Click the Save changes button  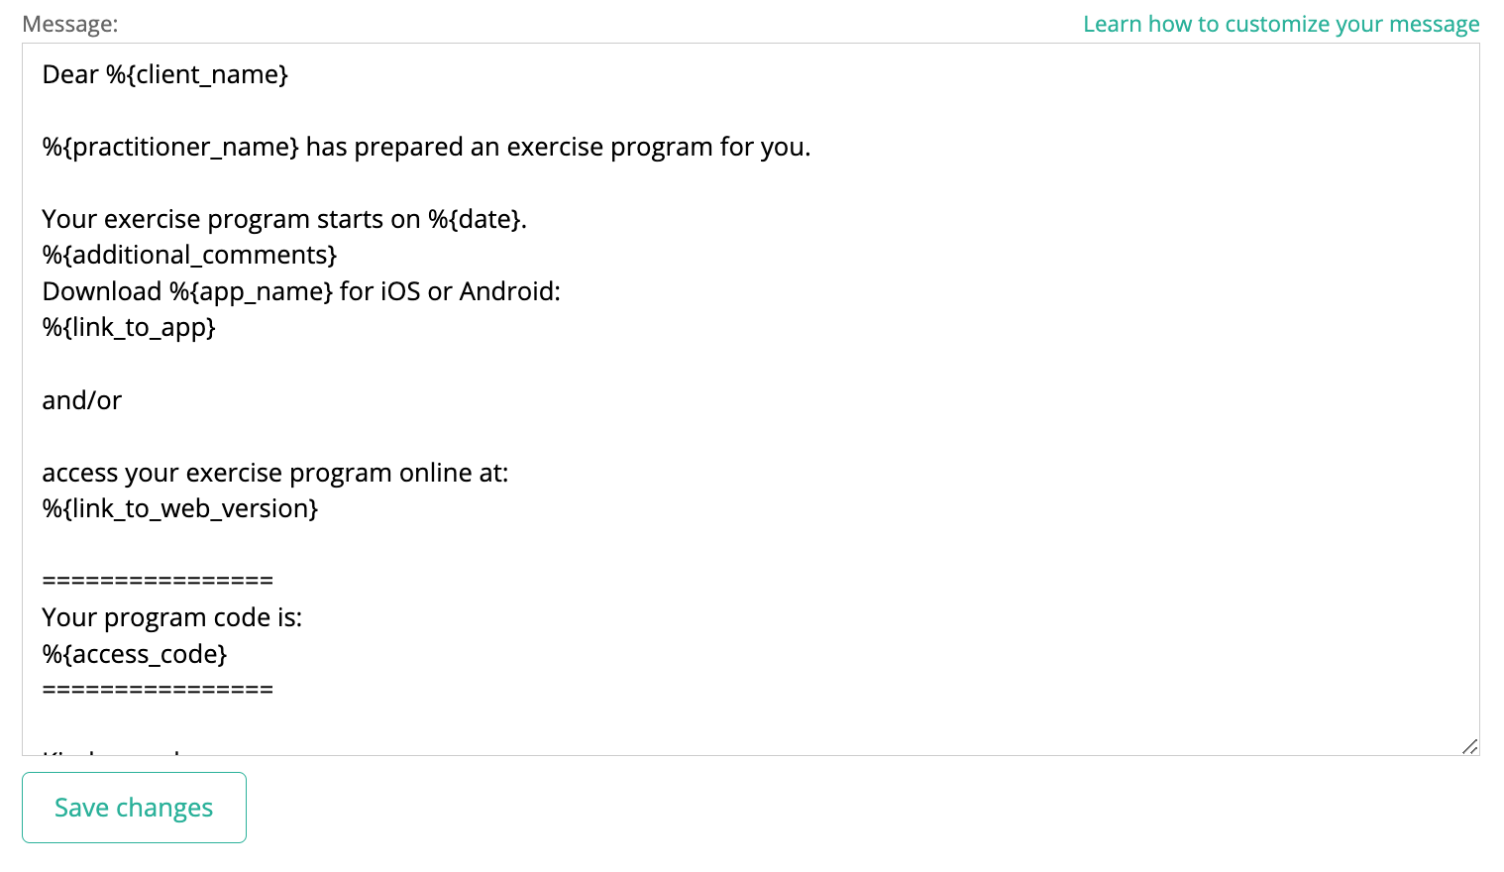[x=134, y=807]
